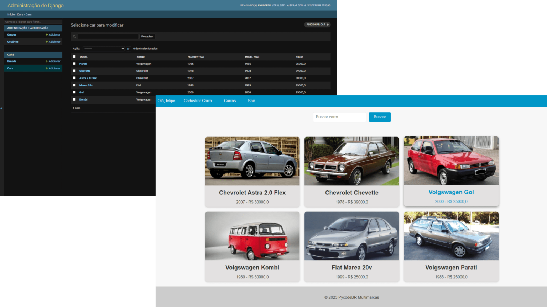Focus the Buscar carro search field

click(x=339, y=117)
